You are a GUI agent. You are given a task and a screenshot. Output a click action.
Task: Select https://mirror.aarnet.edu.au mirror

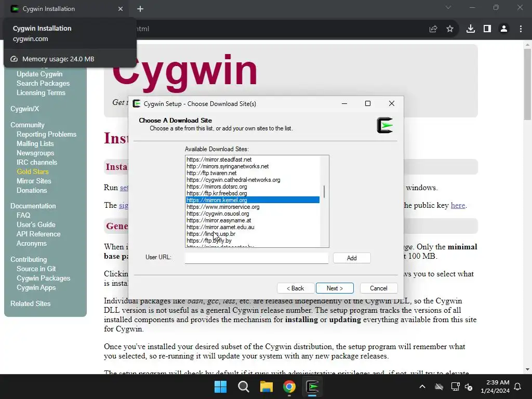click(x=253, y=228)
